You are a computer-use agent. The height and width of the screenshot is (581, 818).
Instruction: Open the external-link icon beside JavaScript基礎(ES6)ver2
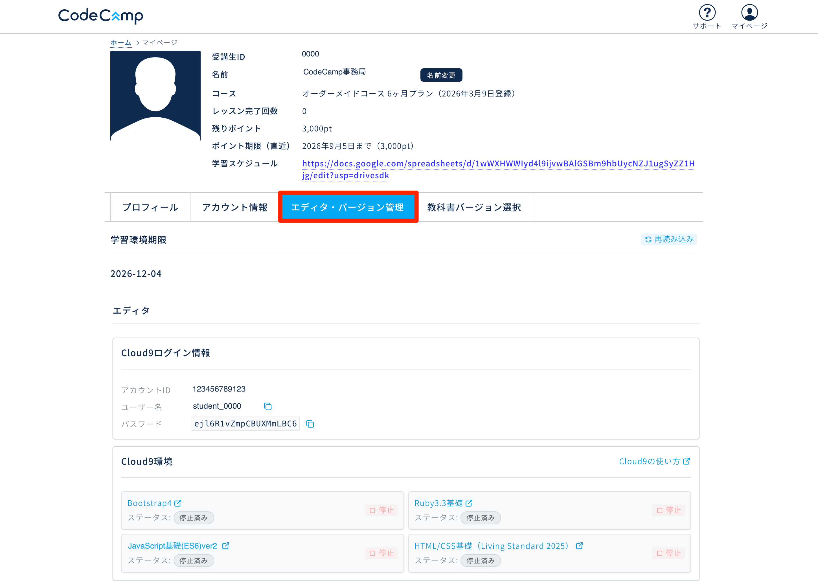(x=226, y=545)
